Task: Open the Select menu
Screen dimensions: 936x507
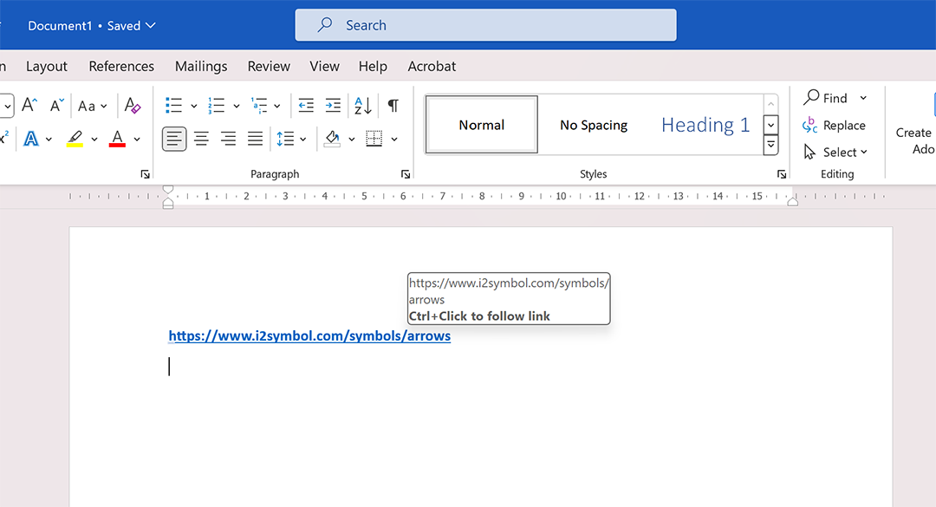Action: pos(835,153)
